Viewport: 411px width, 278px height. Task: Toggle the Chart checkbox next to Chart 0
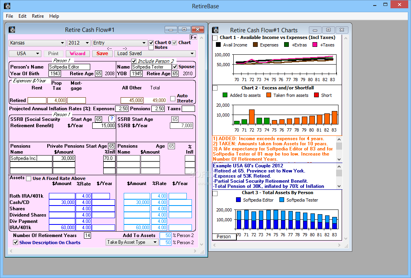tap(174, 43)
